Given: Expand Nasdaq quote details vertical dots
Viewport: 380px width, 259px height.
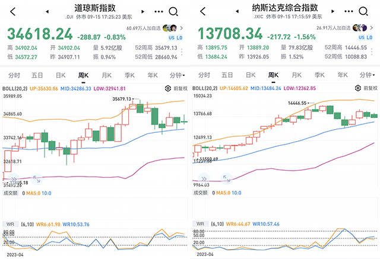Looking at the screenshot, I should coord(372,52).
